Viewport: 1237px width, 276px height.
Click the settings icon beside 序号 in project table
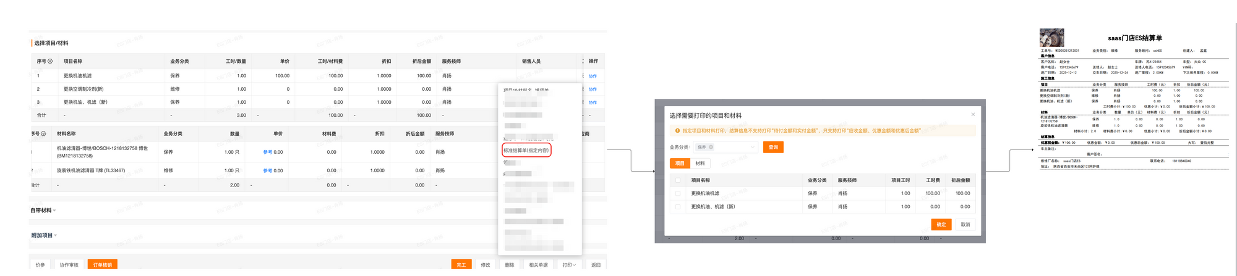pyautogui.click(x=50, y=62)
